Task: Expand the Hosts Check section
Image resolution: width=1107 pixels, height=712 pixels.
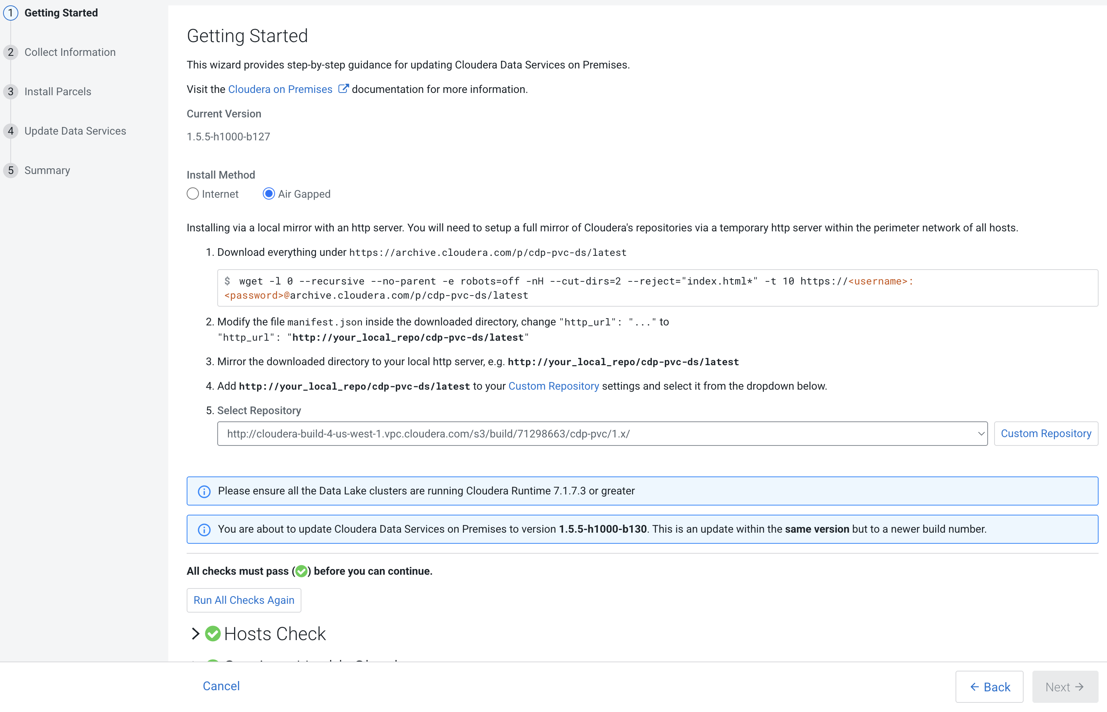Action: (195, 634)
